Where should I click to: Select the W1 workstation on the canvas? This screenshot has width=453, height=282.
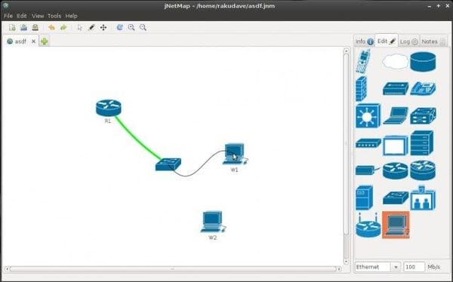pos(235,154)
